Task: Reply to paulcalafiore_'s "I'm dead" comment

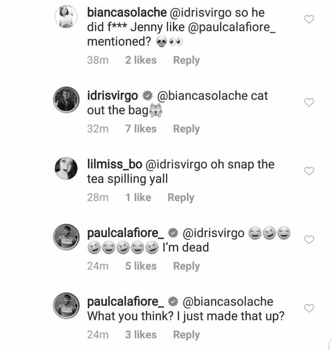Action: point(186,266)
